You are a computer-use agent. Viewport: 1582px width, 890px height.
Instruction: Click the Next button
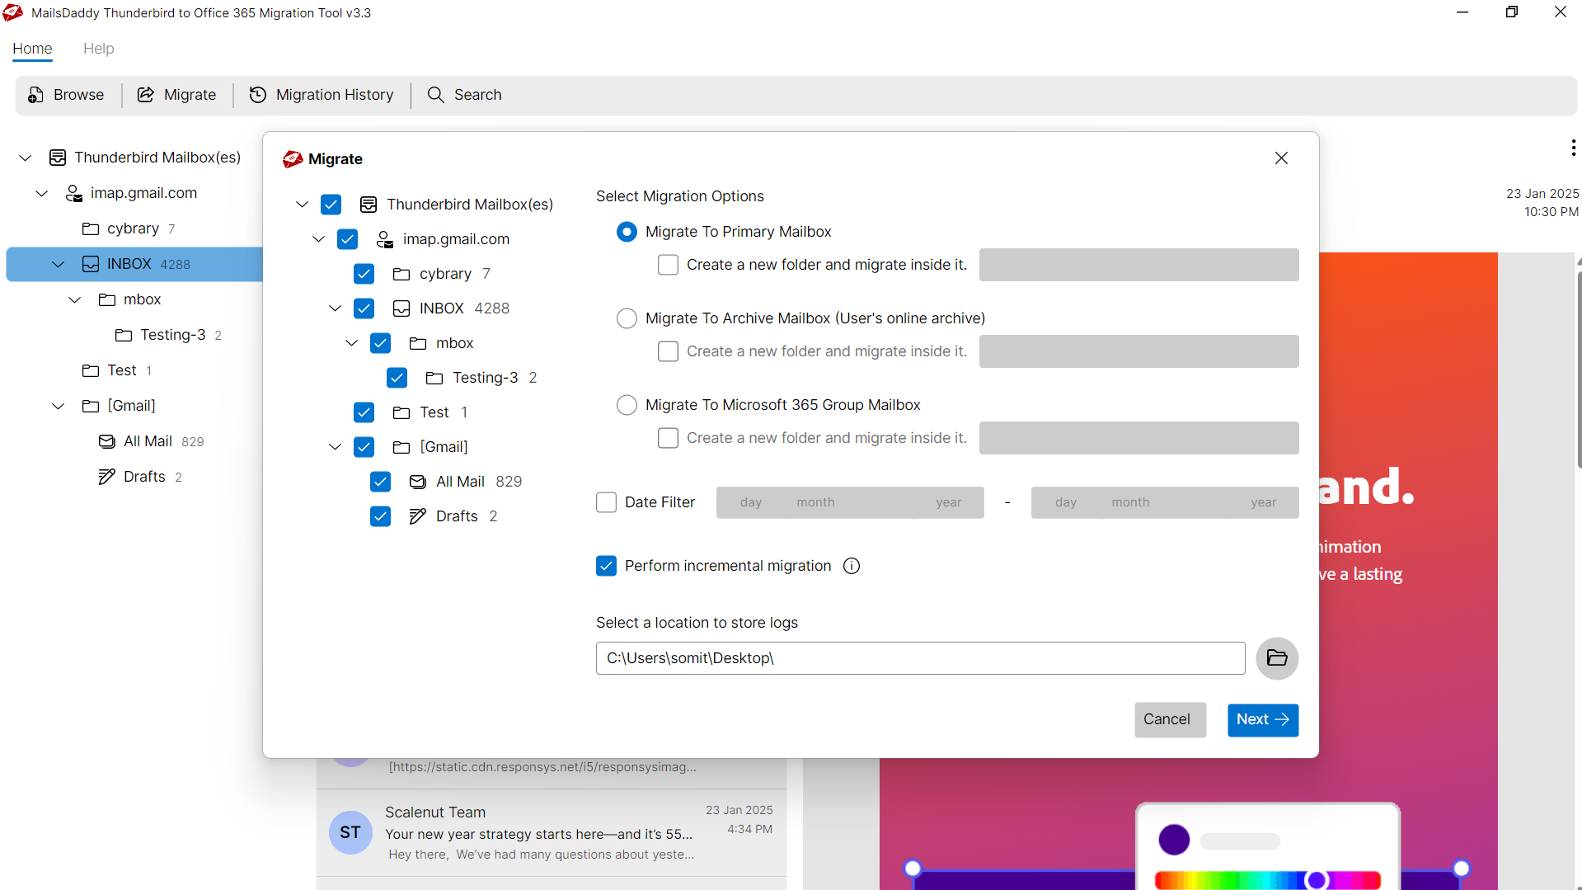(1263, 720)
